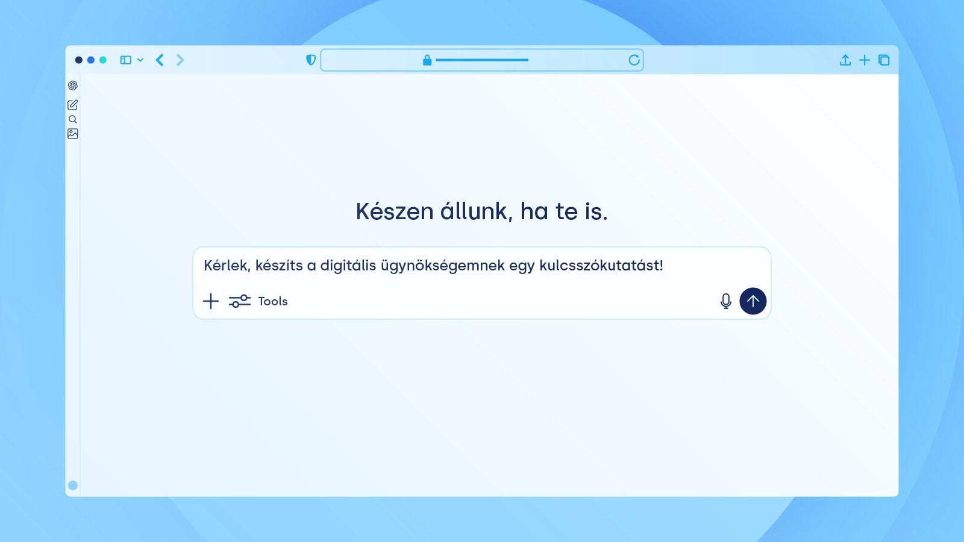Start voice dictation with microphone icon
Image resolution: width=964 pixels, height=542 pixels.
(x=726, y=301)
